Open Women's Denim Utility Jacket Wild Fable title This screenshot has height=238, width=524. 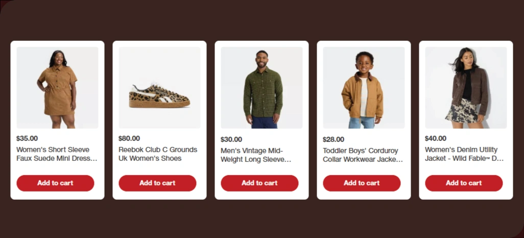coord(464,154)
